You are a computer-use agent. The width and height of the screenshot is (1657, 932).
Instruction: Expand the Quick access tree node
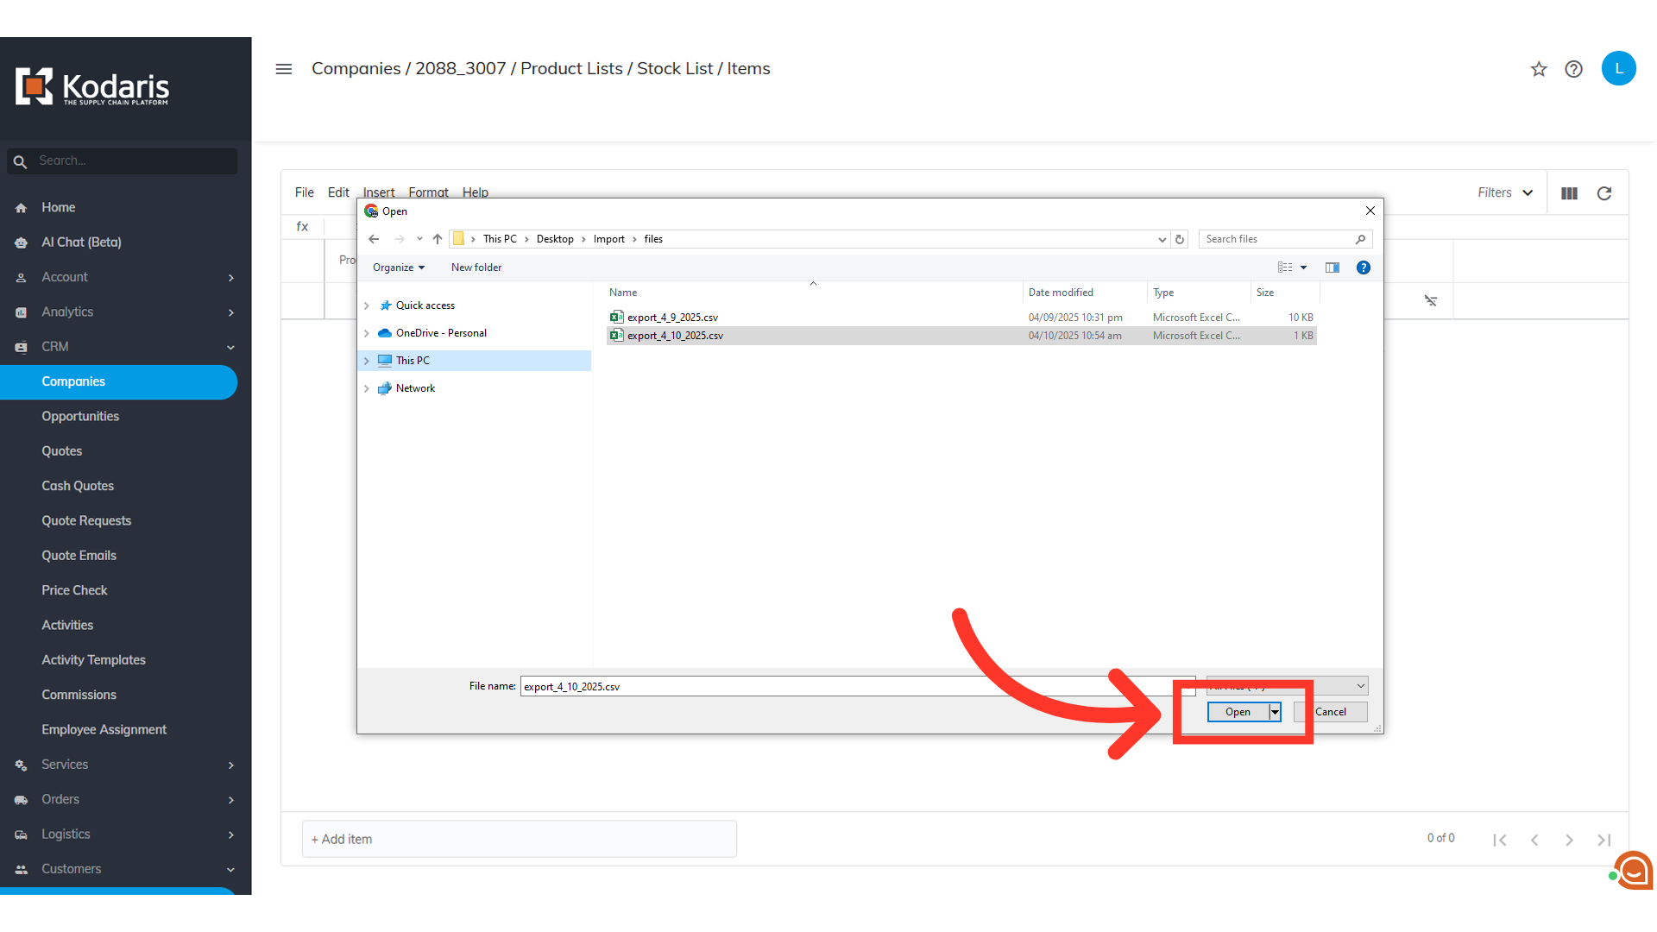[x=367, y=305]
